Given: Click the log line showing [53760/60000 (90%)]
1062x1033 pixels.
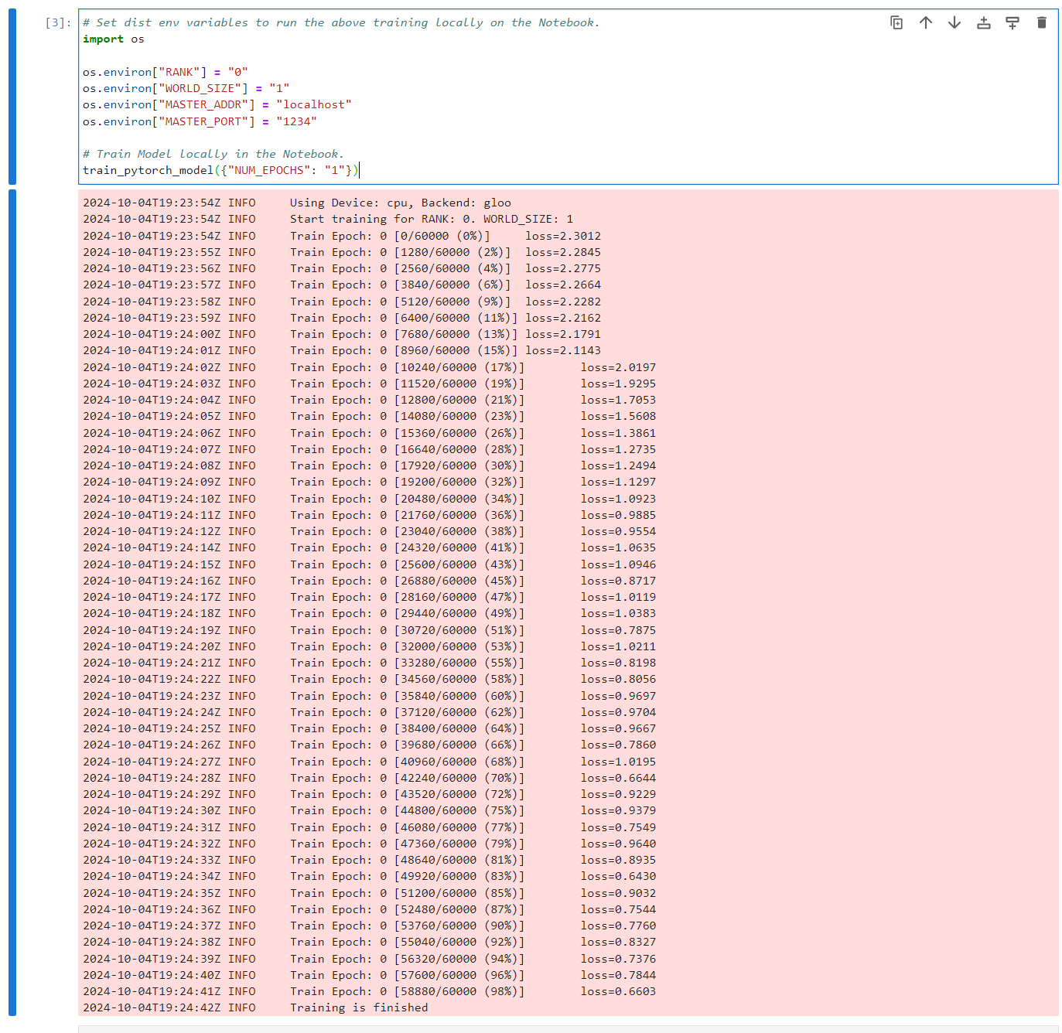Looking at the screenshot, I should (x=370, y=926).
